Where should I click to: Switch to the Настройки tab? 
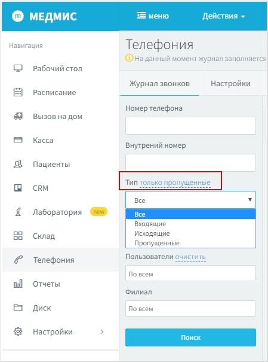click(x=230, y=83)
